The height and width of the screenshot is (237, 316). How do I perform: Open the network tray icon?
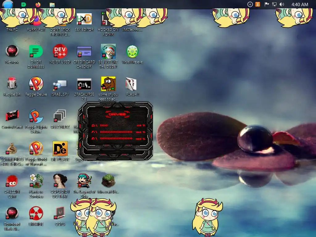(274, 4)
